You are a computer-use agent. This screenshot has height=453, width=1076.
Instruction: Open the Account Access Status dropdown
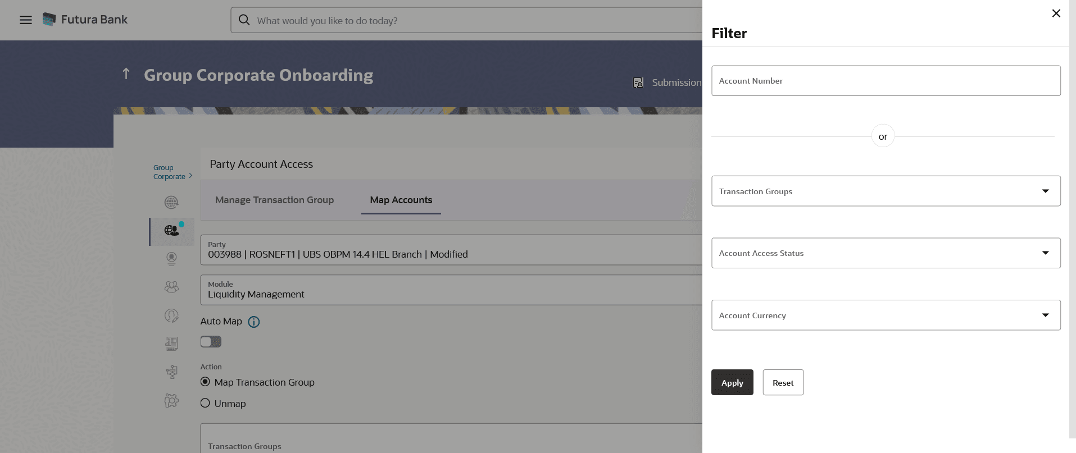[x=886, y=253]
